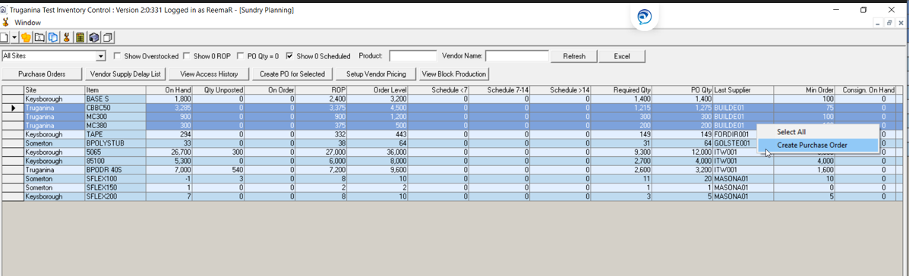
Task: Select the CBBC50 item cell
Action: pyautogui.click(x=115, y=108)
